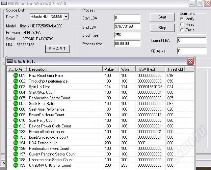Sort by the Description column header
This screenshot has width=211, height=170.
[65, 69]
